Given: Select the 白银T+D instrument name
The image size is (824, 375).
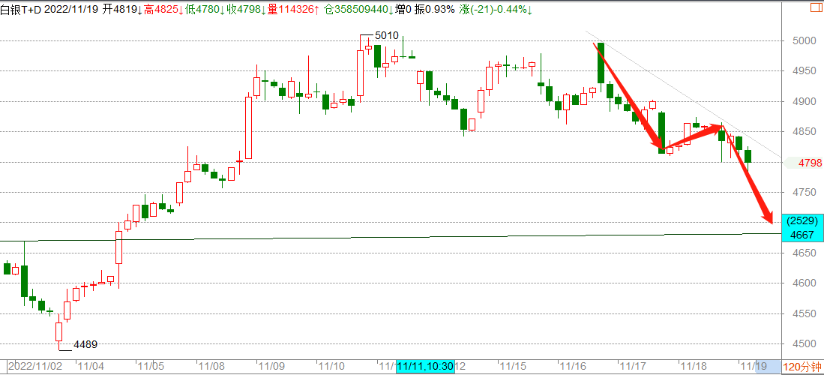Looking at the screenshot, I should (x=20, y=9).
